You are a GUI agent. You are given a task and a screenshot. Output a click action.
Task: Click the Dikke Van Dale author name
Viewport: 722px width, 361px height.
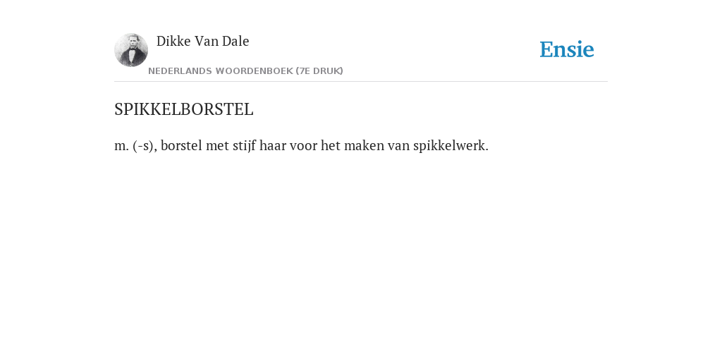click(202, 41)
